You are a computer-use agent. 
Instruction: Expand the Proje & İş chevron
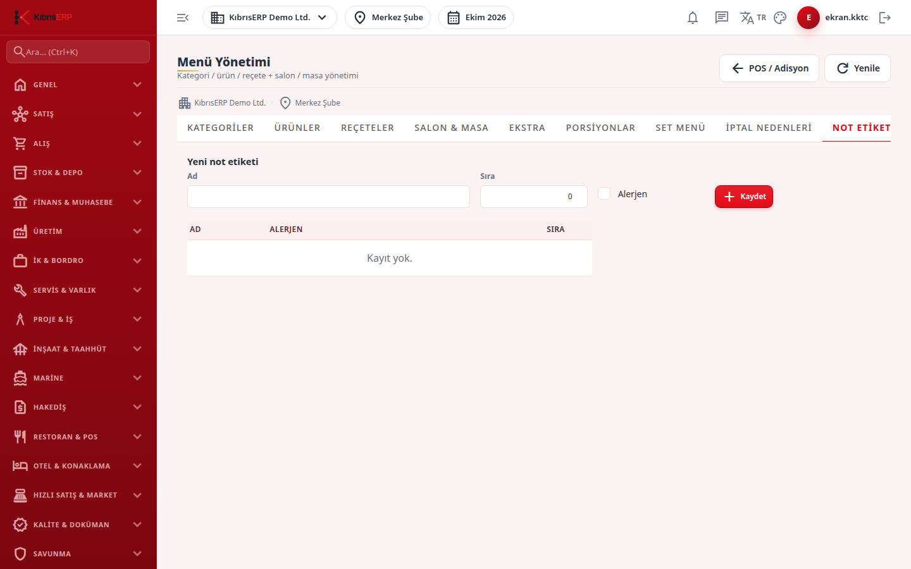pyautogui.click(x=137, y=319)
